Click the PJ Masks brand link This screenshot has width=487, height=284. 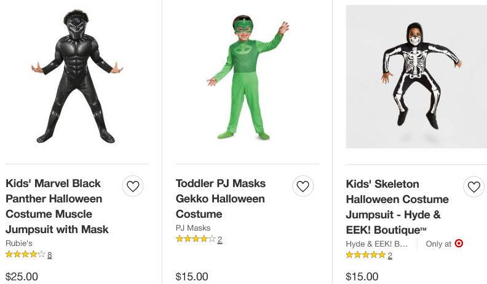coord(193,228)
